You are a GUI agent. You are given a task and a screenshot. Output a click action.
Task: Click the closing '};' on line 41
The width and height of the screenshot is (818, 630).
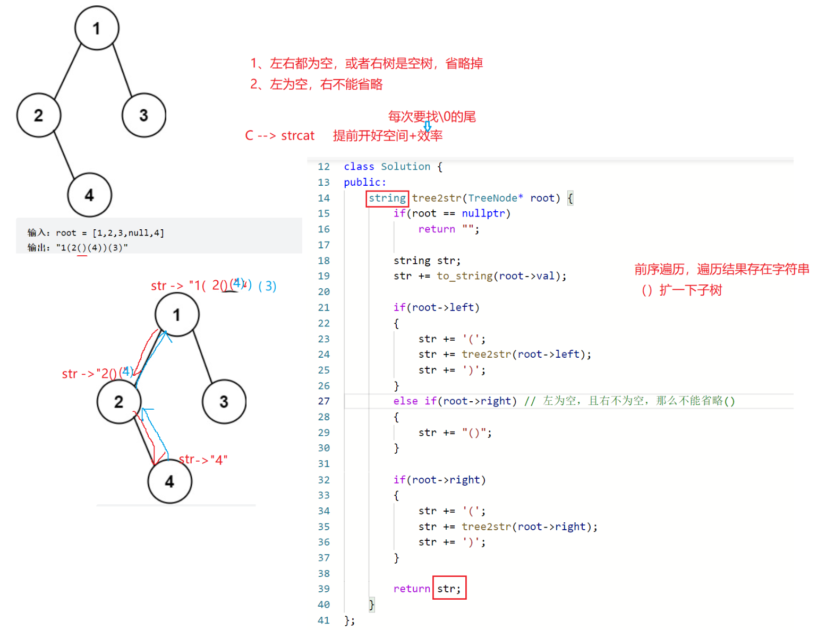pyautogui.click(x=350, y=620)
